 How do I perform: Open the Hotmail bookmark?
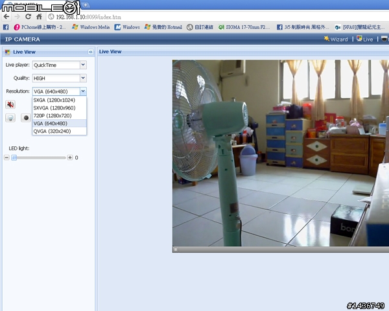point(163,27)
